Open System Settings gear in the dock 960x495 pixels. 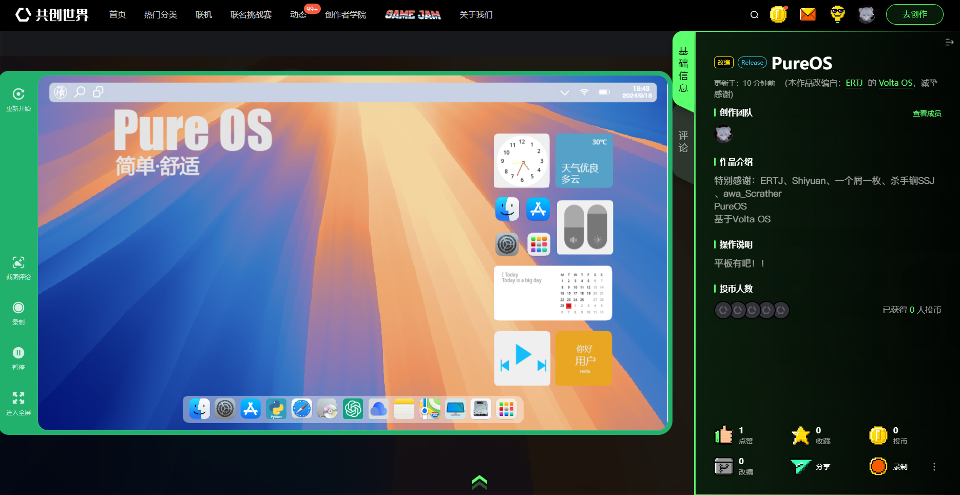click(x=225, y=409)
